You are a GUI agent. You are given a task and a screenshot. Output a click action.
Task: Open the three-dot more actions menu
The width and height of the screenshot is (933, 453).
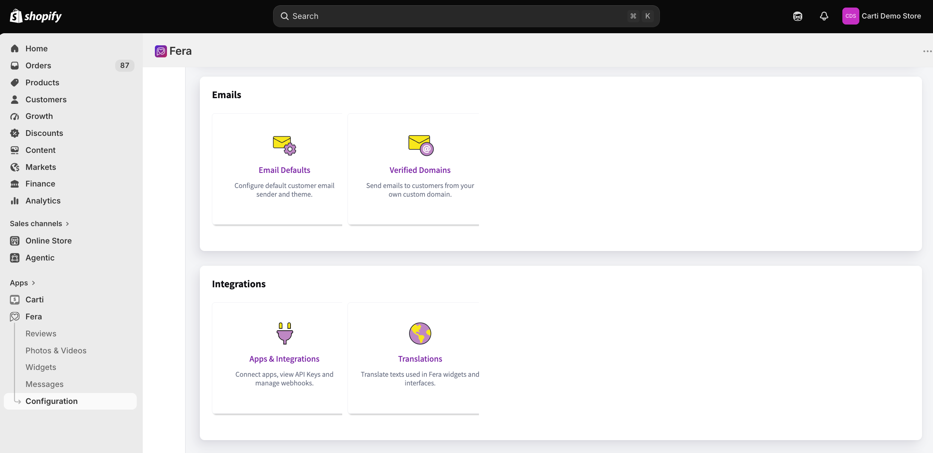coord(927,51)
